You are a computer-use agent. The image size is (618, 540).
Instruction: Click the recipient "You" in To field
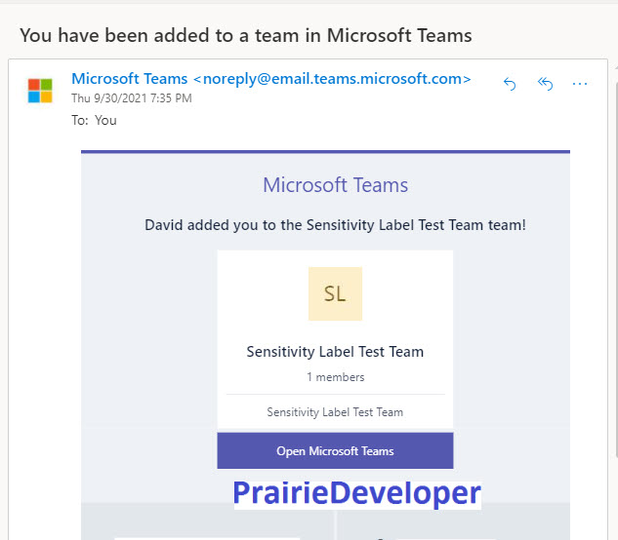tap(105, 120)
